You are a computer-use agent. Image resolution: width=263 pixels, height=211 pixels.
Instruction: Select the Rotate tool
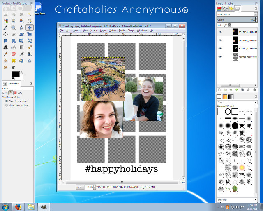21,34
